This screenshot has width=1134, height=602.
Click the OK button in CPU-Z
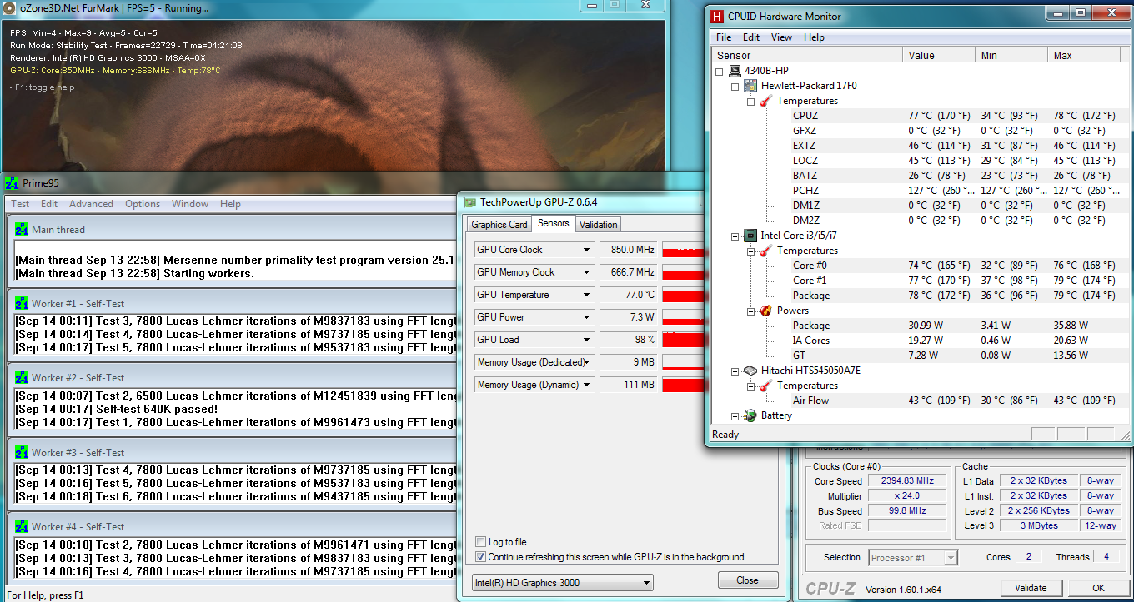point(1098,588)
